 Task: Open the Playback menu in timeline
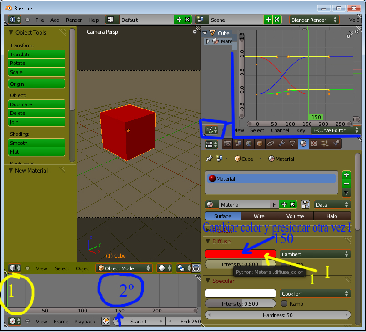click(85, 322)
